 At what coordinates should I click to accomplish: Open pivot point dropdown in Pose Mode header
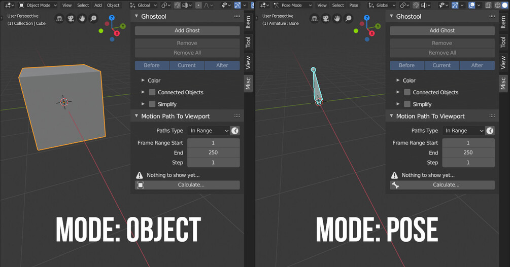coord(404,5)
